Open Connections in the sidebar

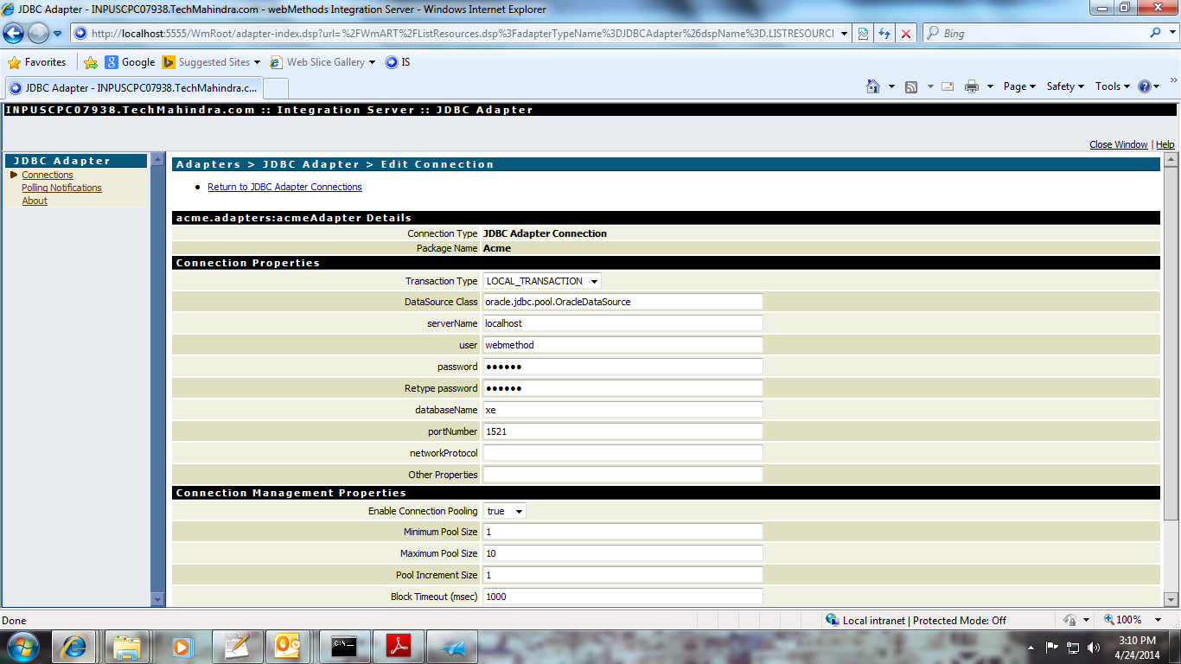coord(48,175)
